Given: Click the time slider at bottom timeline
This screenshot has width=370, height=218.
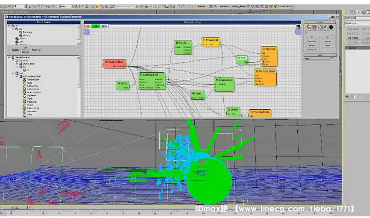Looking at the screenshot, I should coord(16,208).
